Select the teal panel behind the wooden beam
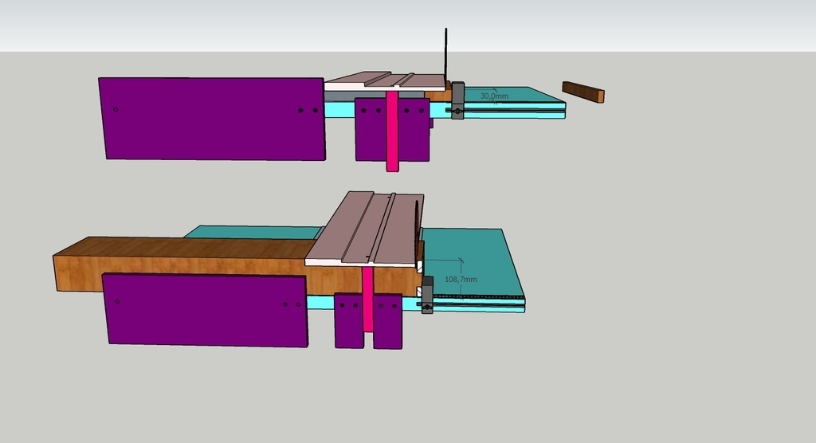 tap(255, 232)
